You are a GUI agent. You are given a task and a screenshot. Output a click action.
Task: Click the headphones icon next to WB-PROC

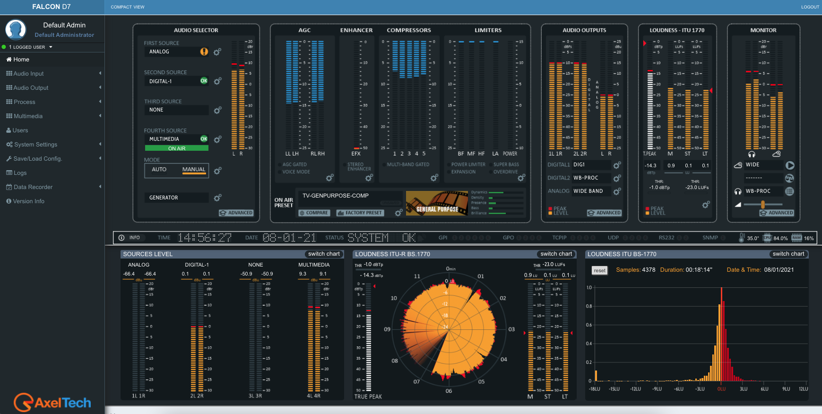tap(738, 191)
